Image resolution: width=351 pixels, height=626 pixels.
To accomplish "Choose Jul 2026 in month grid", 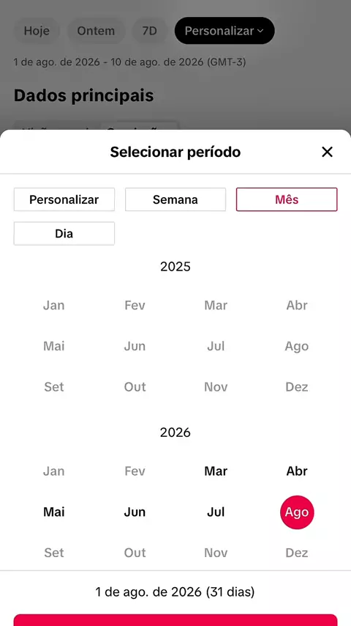I will (216, 512).
